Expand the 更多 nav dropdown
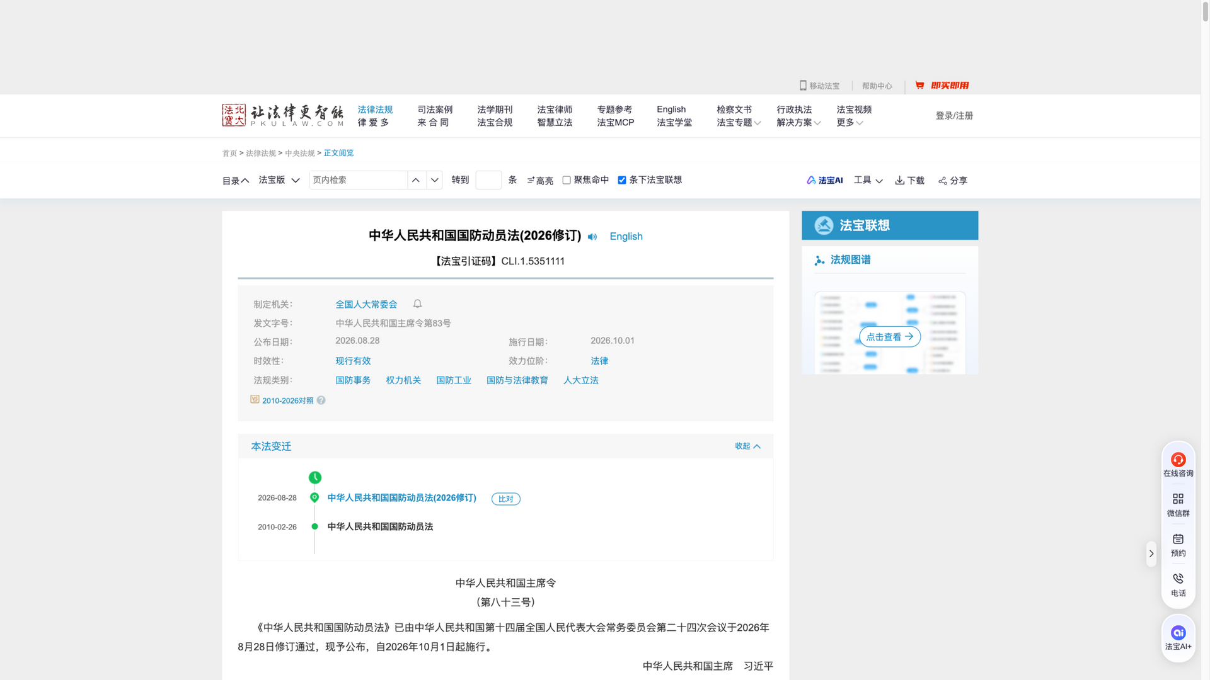Screen dimensions: 1210x680 850,123
